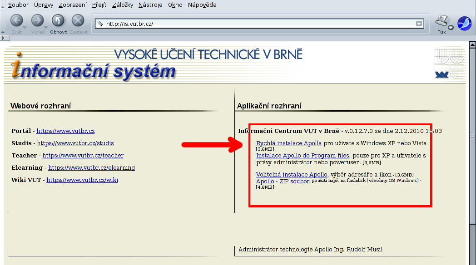Open the Wiki VUT link
This screenshot has height=265, width=476.
click(x=82, y=180)
